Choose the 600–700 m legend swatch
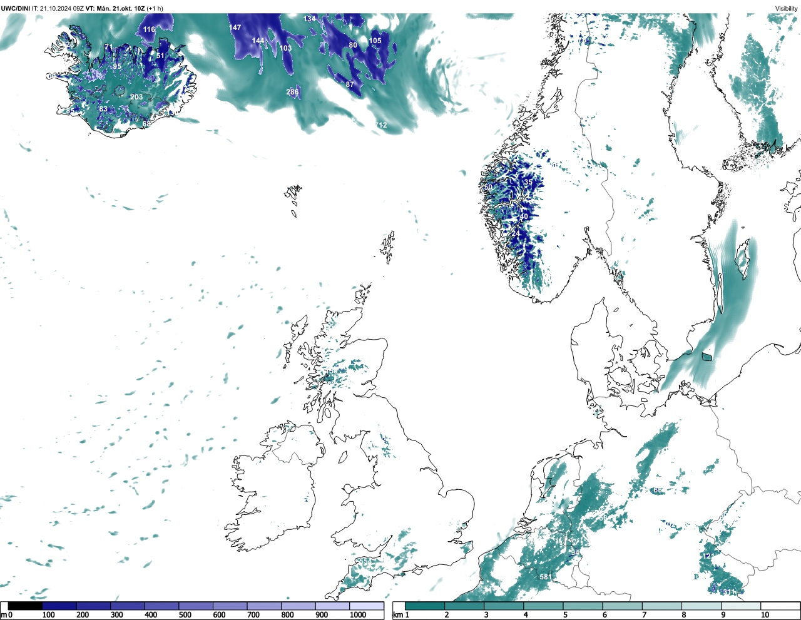 coord(230,606)
